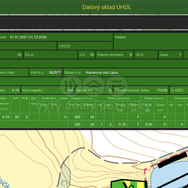Select property code value 190
The width and height of the screenshot is (188, 188).
pos(70,90)
